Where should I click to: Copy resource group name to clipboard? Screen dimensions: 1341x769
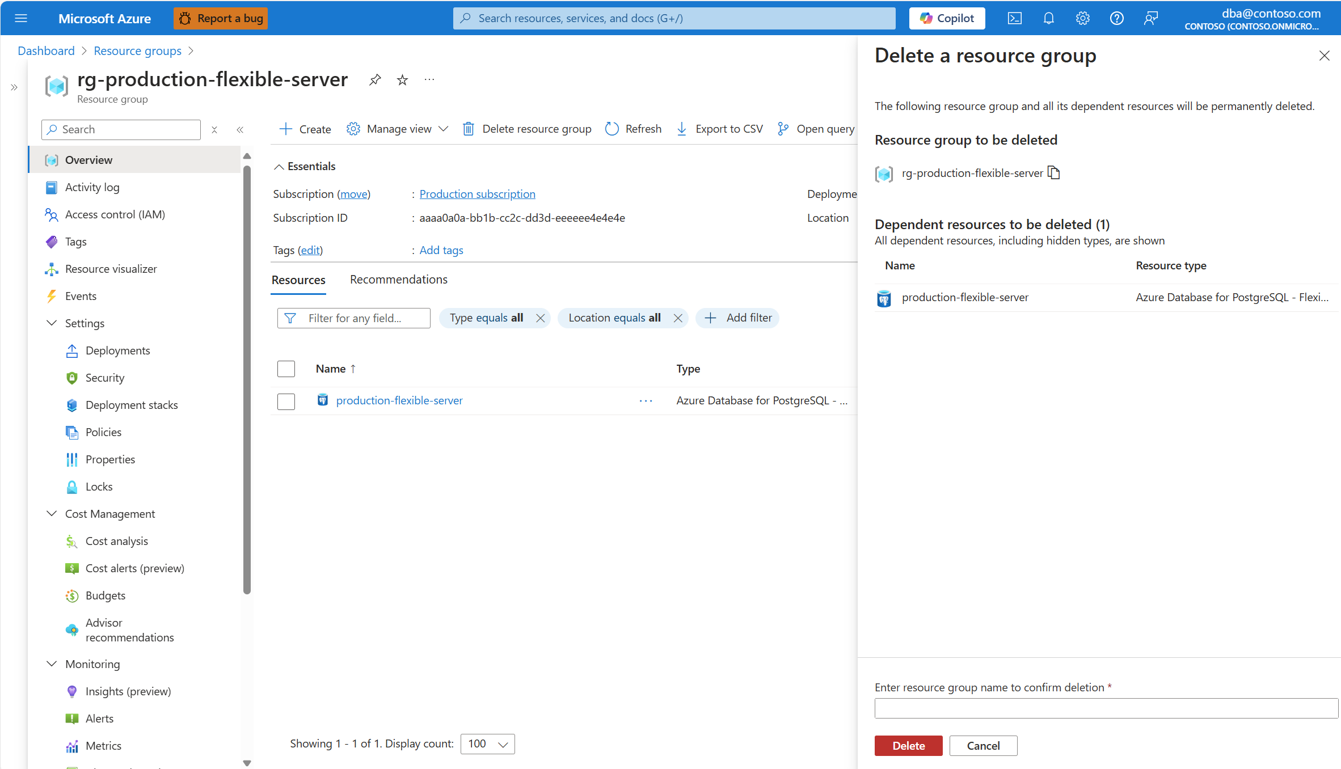(1053, 172)
